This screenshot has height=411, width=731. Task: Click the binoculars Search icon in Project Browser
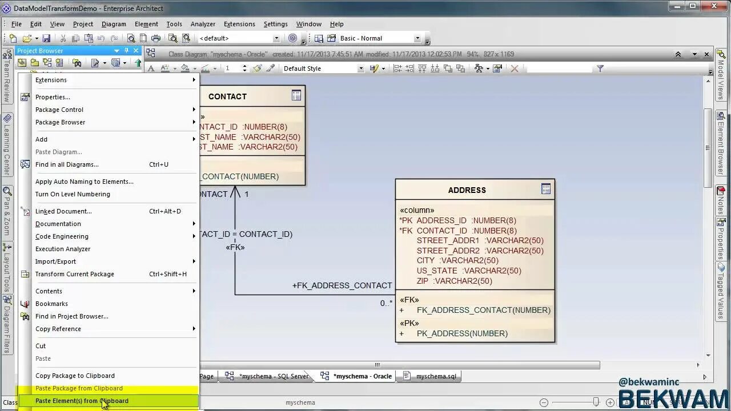pos(77,63)
